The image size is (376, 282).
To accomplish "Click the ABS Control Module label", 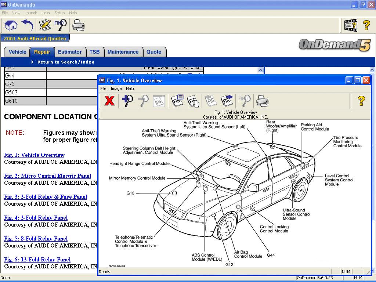I will [x=207, y=257].
